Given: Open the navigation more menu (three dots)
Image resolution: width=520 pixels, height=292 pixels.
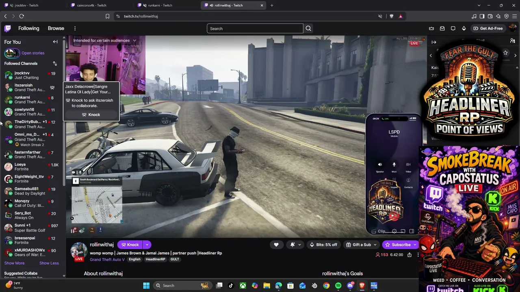Looking at the screenshot, I should (75, 28).
